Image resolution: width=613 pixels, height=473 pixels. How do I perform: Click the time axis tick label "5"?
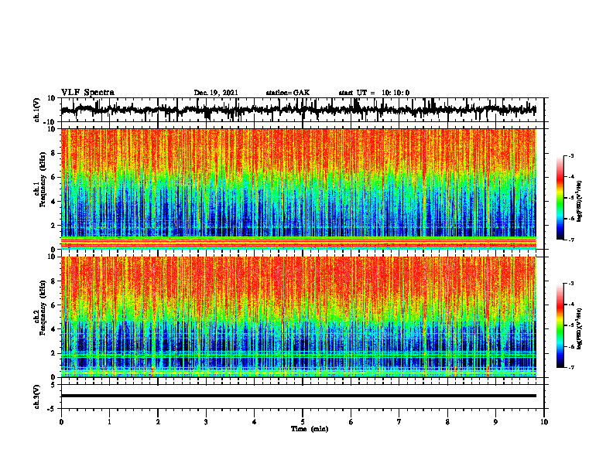[303, 422]
